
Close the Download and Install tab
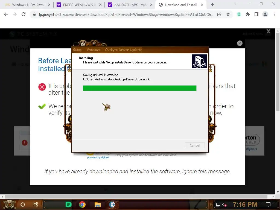202,5
